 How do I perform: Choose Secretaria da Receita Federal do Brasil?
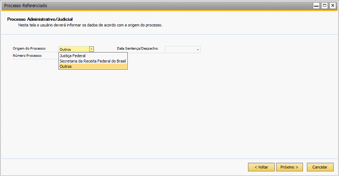[93, 61]
